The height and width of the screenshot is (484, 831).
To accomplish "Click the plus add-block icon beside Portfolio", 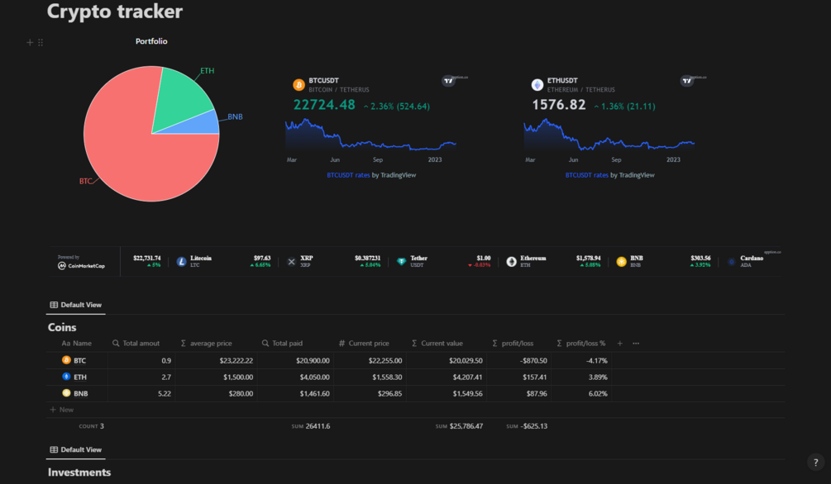I will (30, 42).
